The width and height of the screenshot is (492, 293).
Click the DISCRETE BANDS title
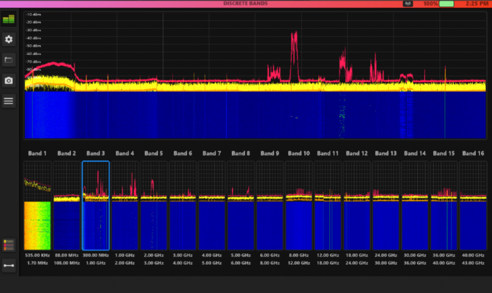click(245, 4)
